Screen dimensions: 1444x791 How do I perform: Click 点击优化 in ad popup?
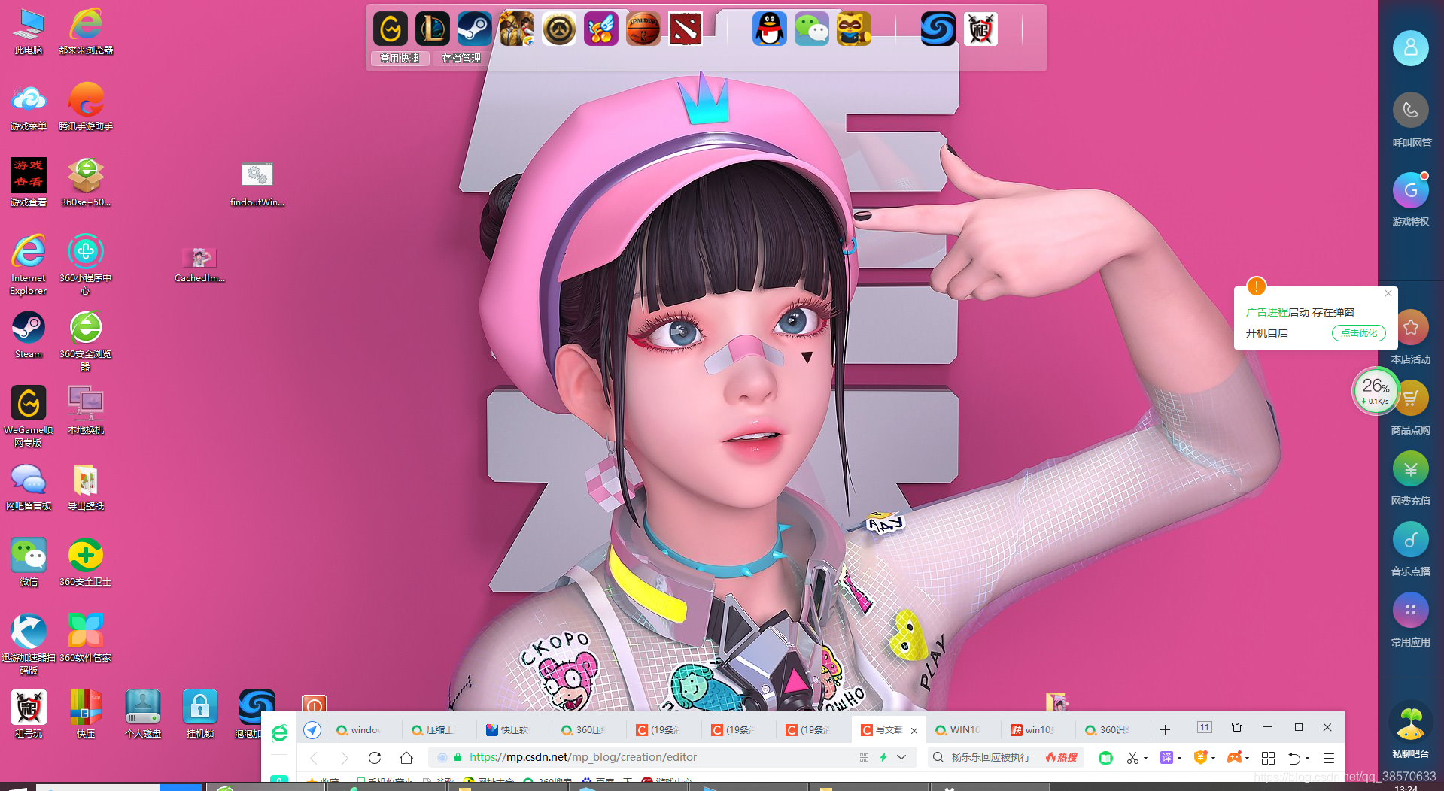(1358, 333)
